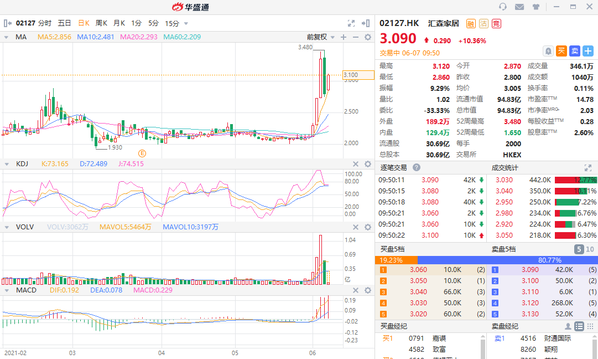This screenshot has height=359, width=598.
Task: Open VOLV indicator settings gear
Action: click(x=368, y=227)
